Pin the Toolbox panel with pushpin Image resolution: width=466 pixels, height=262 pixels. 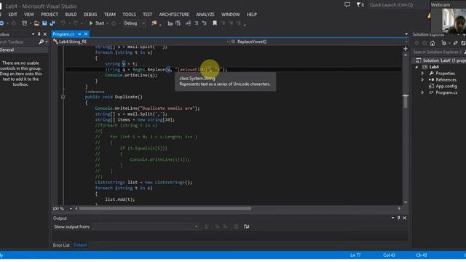point(39,34)
